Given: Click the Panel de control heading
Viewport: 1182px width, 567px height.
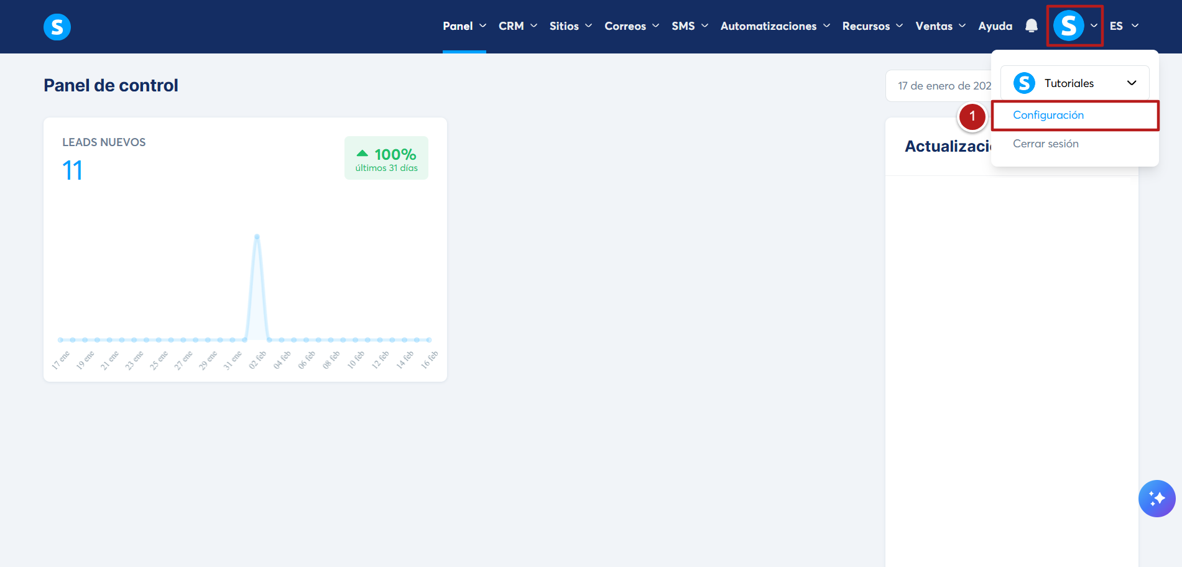Looking at the screenshot, I should [x=111, y=85].
